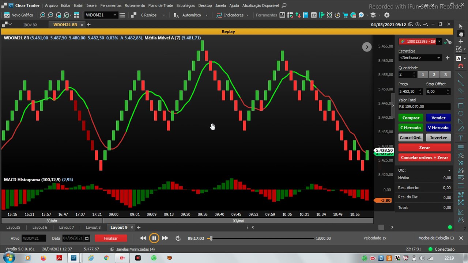Screen dimensions: 468x263
Task: Open the Arquivo menu
Action: (x=51, y=5)
